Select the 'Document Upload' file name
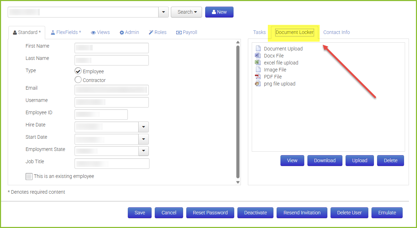 283,49
